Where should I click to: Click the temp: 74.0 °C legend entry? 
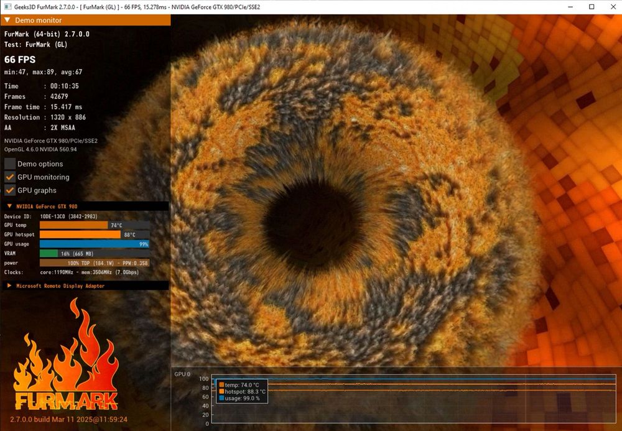coord(239,384)
